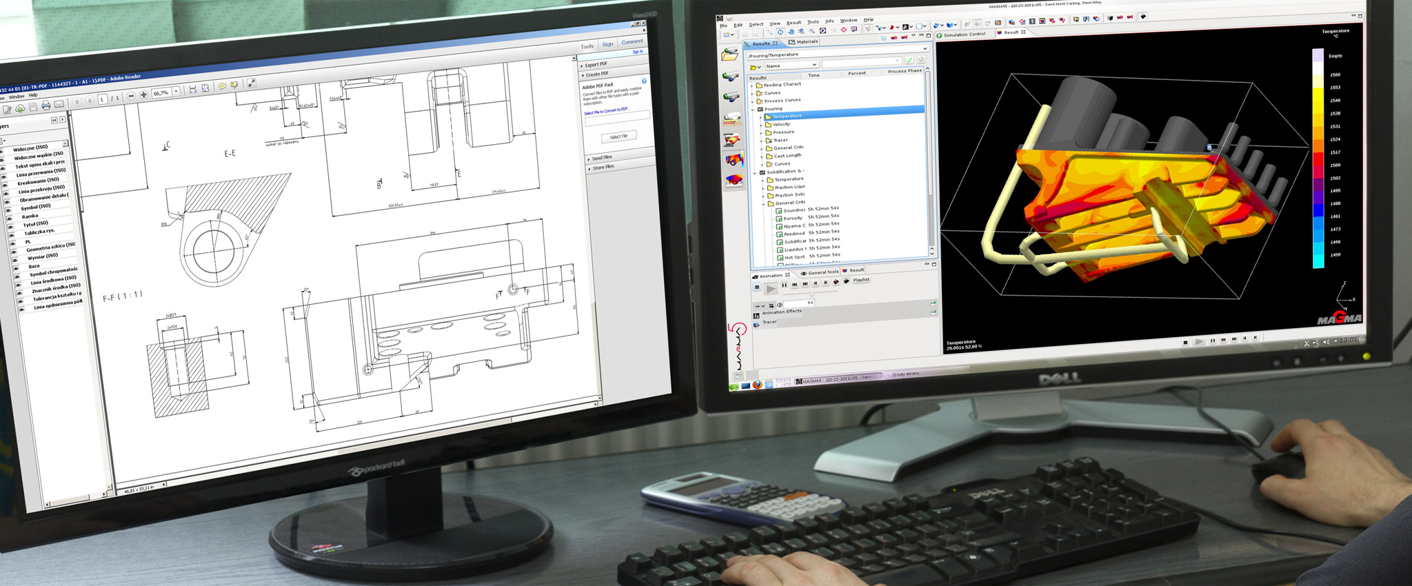
Task: Click the highlight text icon in Adobe Reader
Action: coord(234,85)
